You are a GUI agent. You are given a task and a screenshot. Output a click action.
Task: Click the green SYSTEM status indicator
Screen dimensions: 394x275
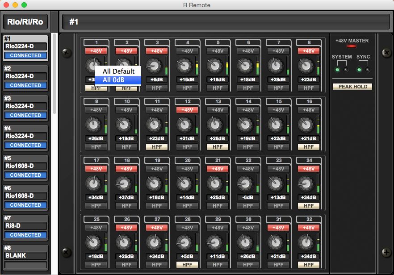tap(337, 70)
